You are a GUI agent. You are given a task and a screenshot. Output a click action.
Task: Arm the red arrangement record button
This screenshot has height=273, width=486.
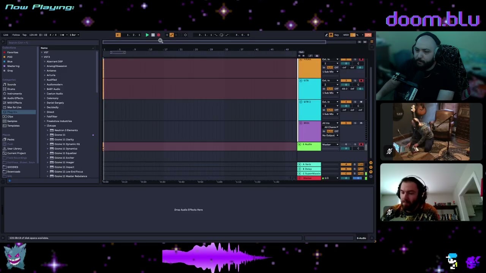[x=159, y=35]
